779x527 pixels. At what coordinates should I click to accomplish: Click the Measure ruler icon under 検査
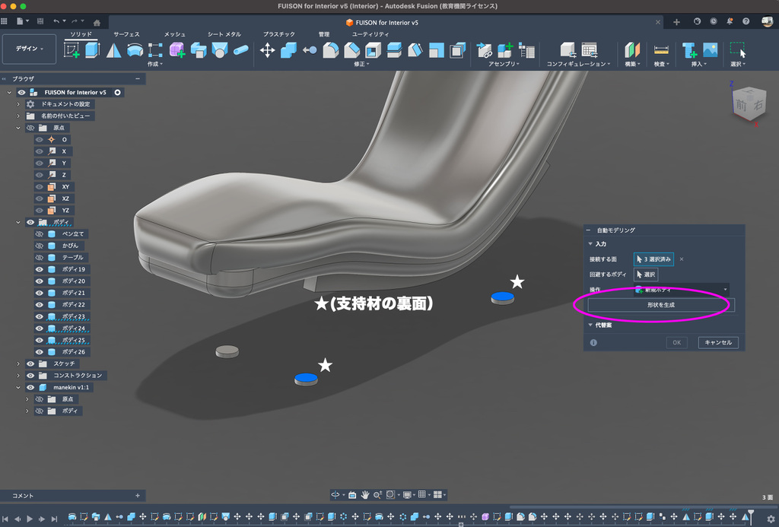tap(661, 50)
